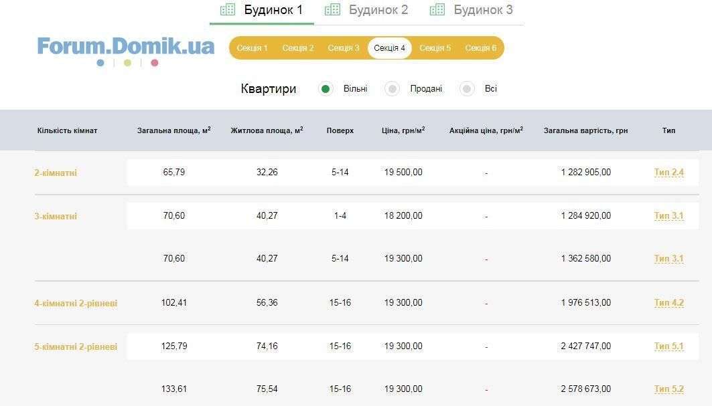The height and width of the screenshot is (406, 712).
Task: Open the Тип 5.1 layout link
Action: click(x=668, y=346)
